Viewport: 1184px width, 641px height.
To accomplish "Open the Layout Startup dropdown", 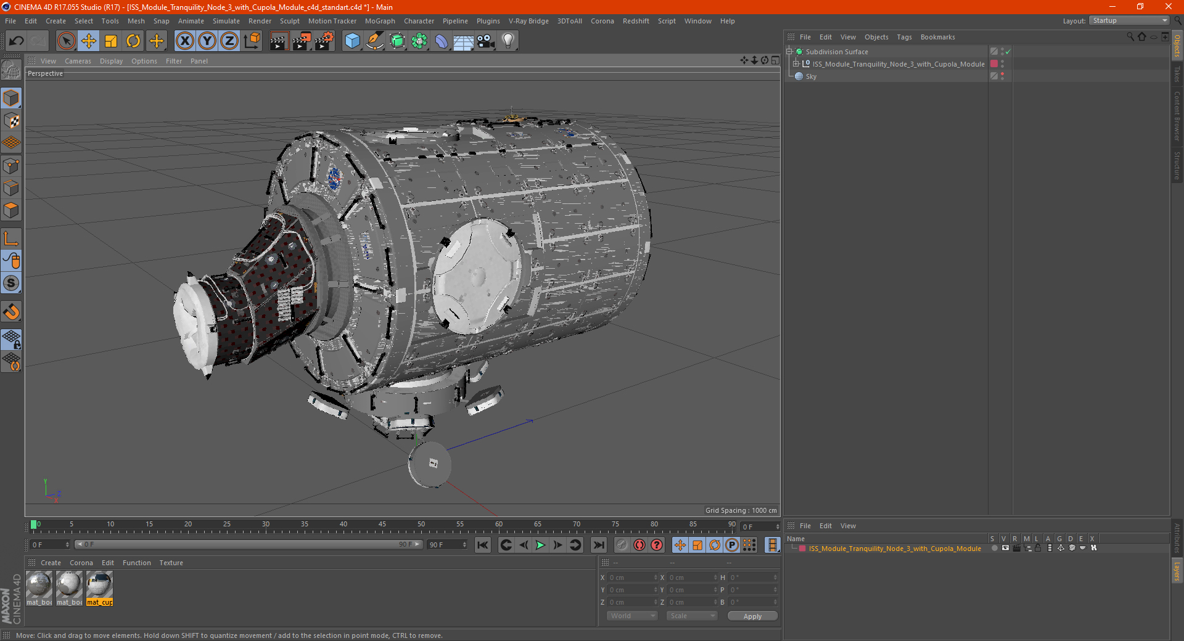I will (1130, 20).
